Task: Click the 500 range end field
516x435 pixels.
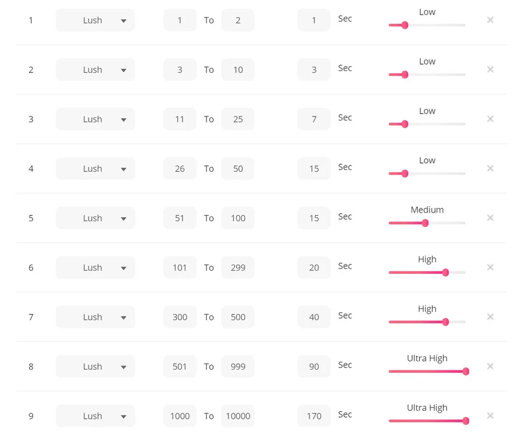Action: [x=238, y=317]
